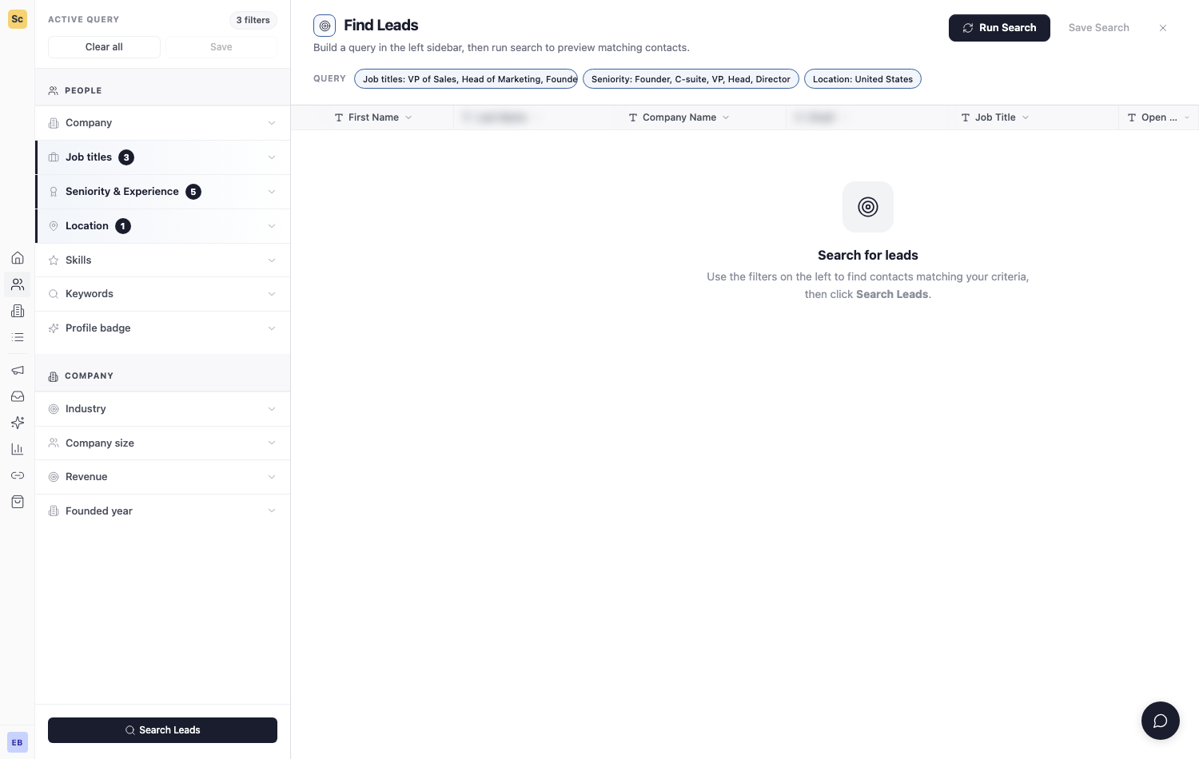The width and height of the screenshot is (1199, 759).
Task: Expand the Industry filter
Action: coord(163,409)
